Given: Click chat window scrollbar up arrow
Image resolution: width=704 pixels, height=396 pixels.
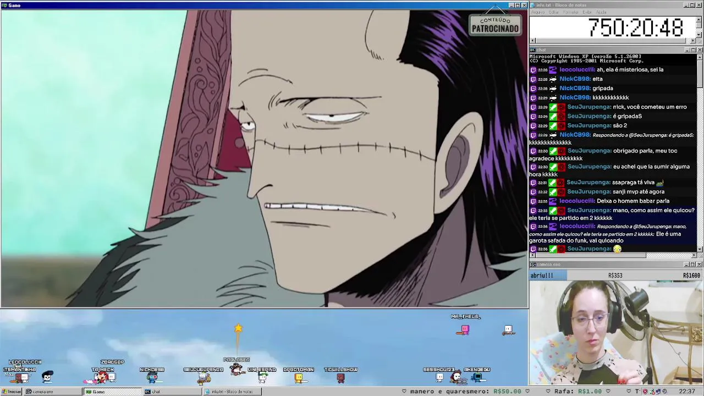Looking at the screenshot, I should 699,57.
